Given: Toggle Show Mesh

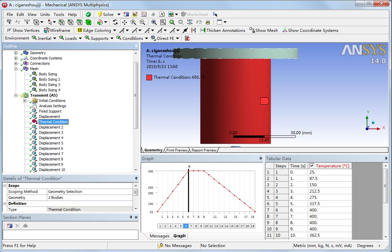Looking at the screenshot, I should tap(264, 30).
